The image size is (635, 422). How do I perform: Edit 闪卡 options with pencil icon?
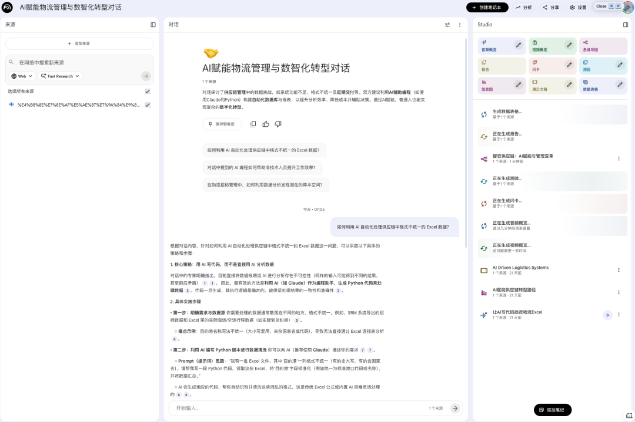pos(569,65)
